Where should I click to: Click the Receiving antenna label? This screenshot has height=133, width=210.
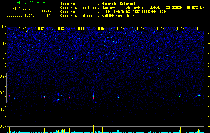(x=77, y=16)
